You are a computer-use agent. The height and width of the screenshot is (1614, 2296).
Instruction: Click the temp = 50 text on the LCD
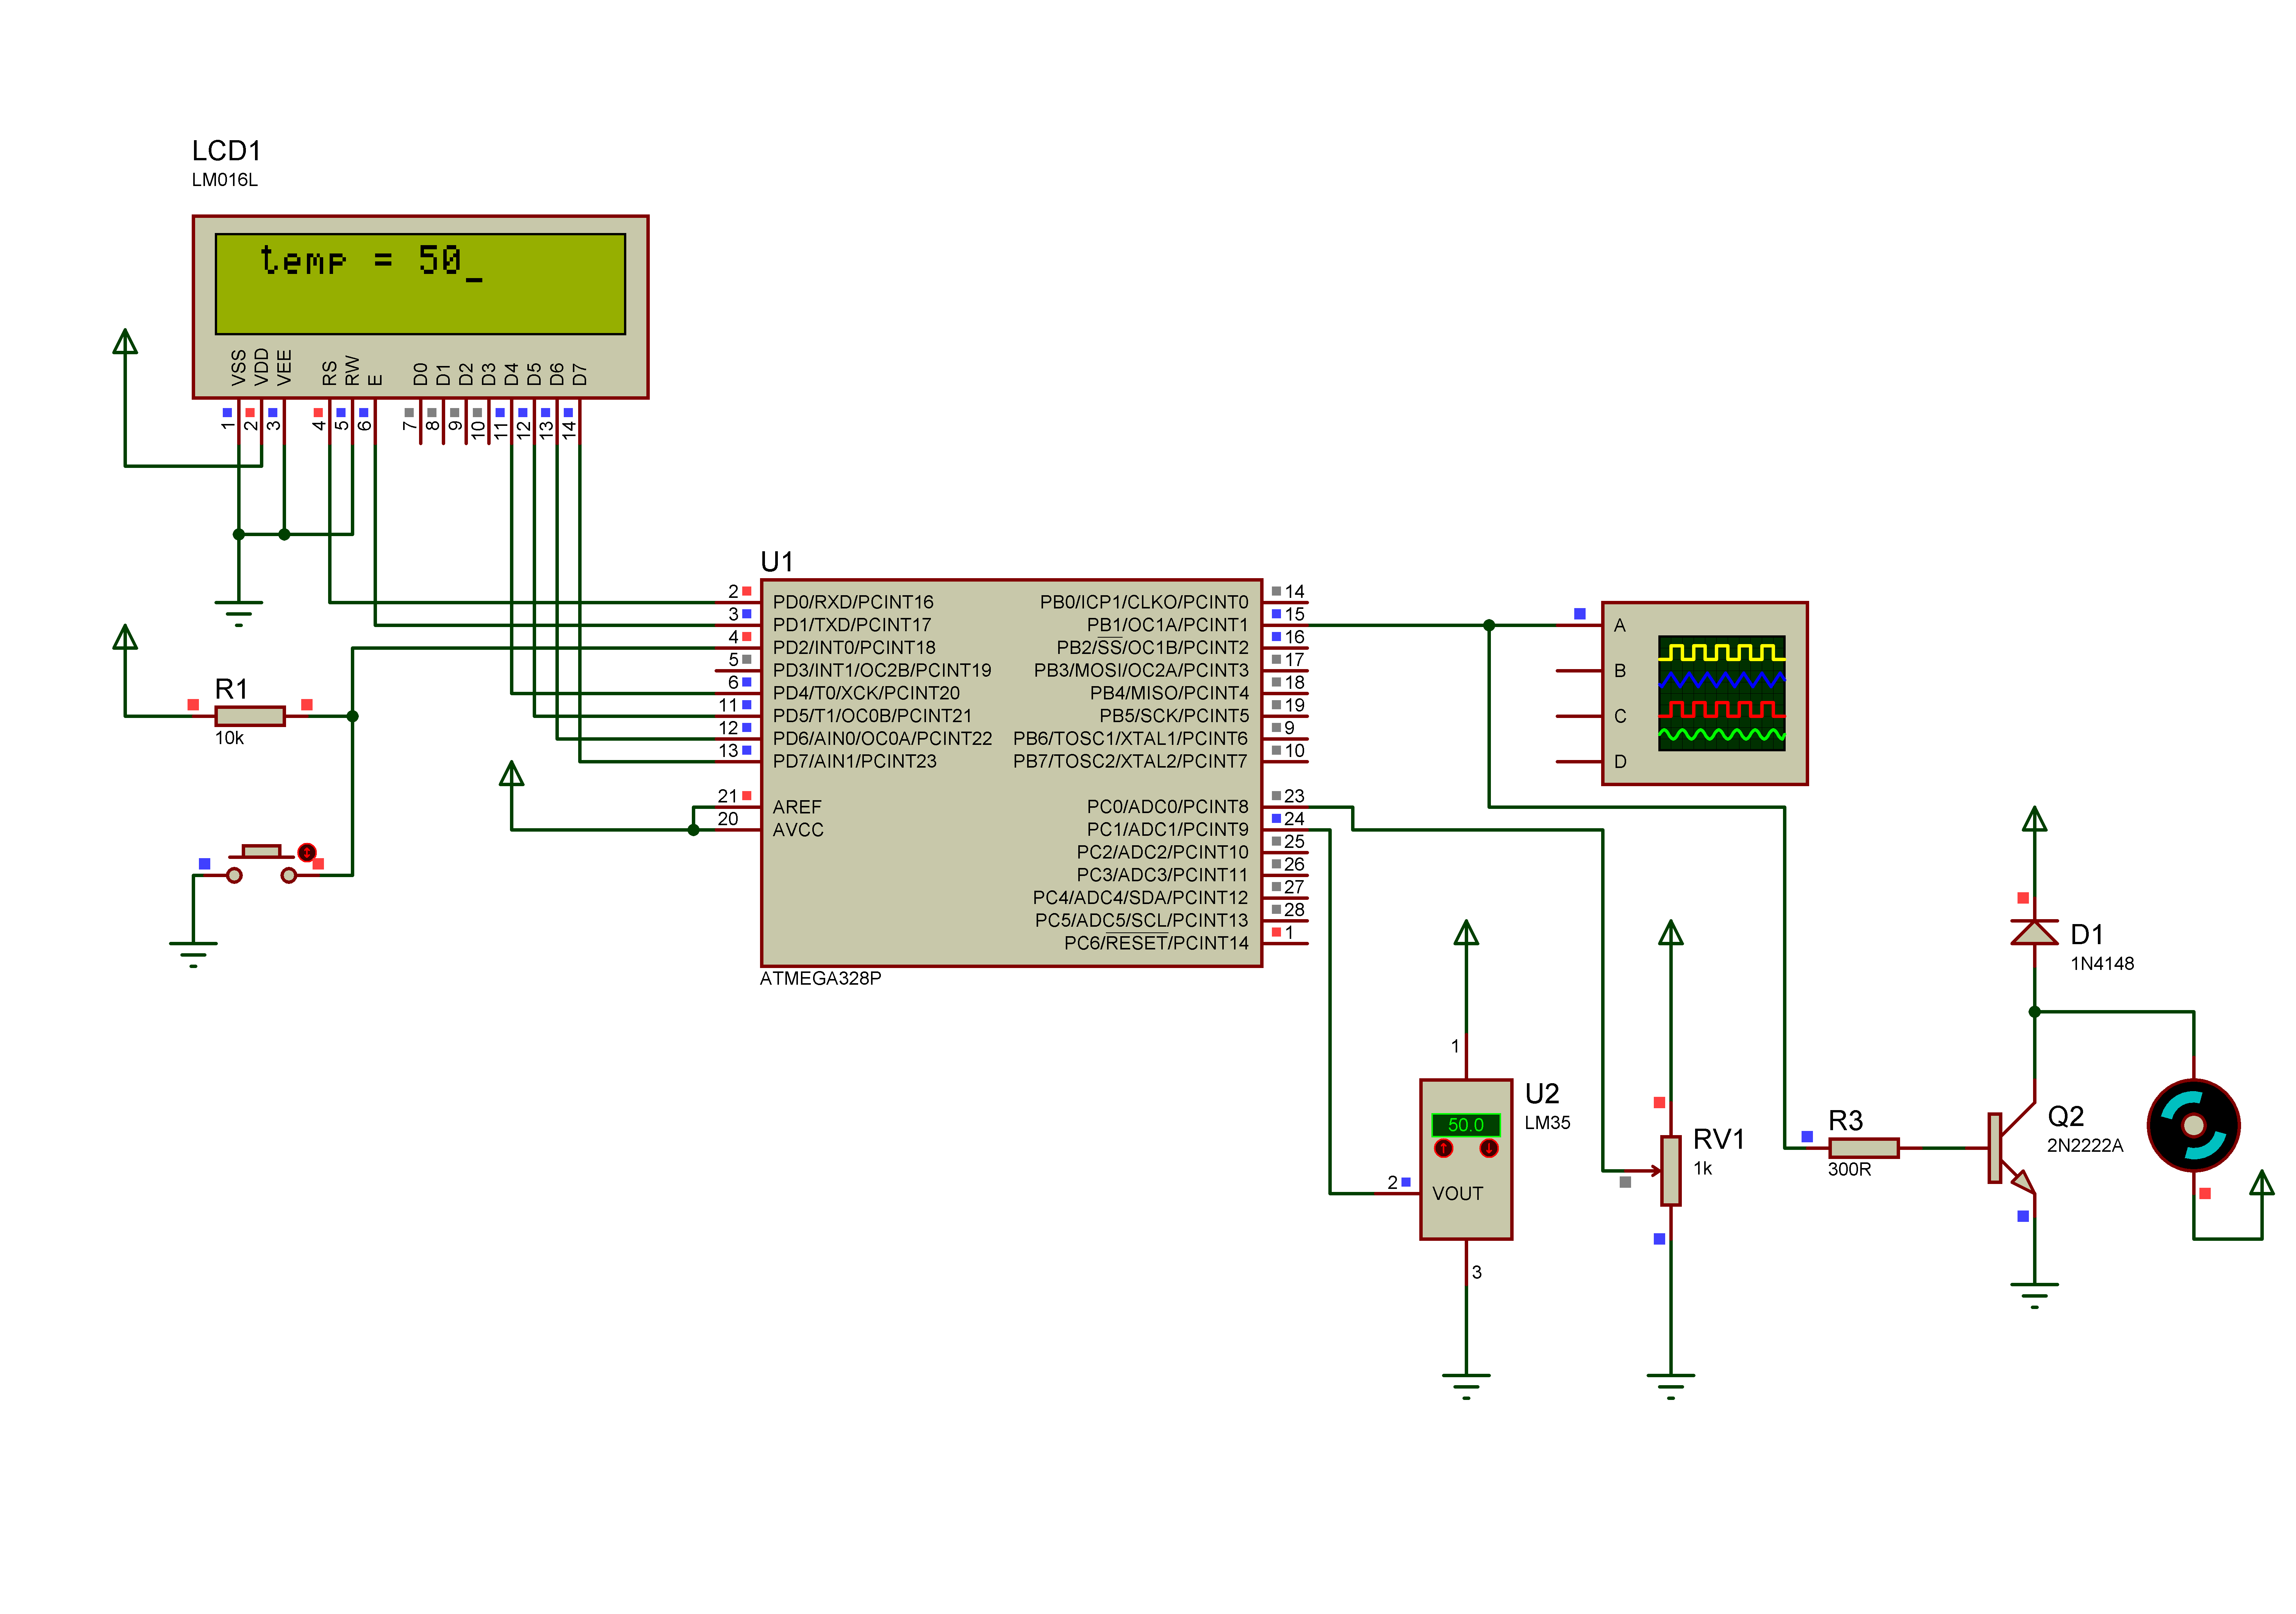point(370,262)
